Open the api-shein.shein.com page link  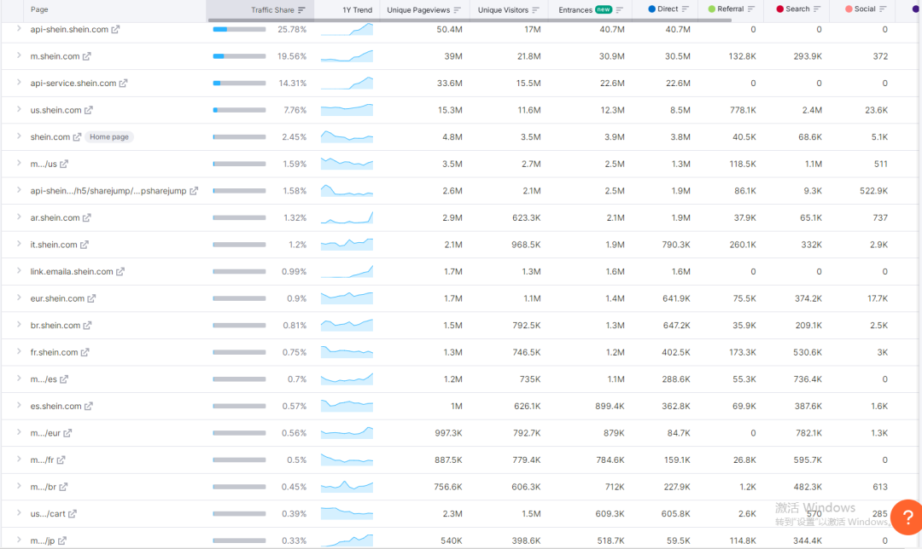69,29
